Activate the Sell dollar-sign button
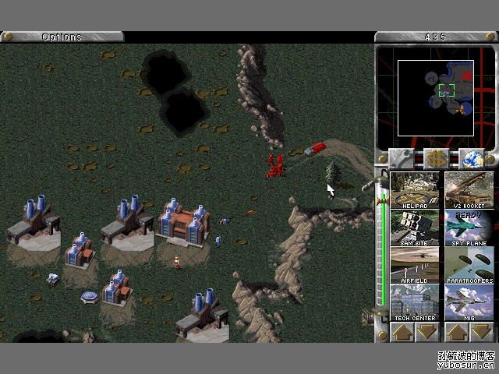 pyautogui.click(x=436, y=158)
